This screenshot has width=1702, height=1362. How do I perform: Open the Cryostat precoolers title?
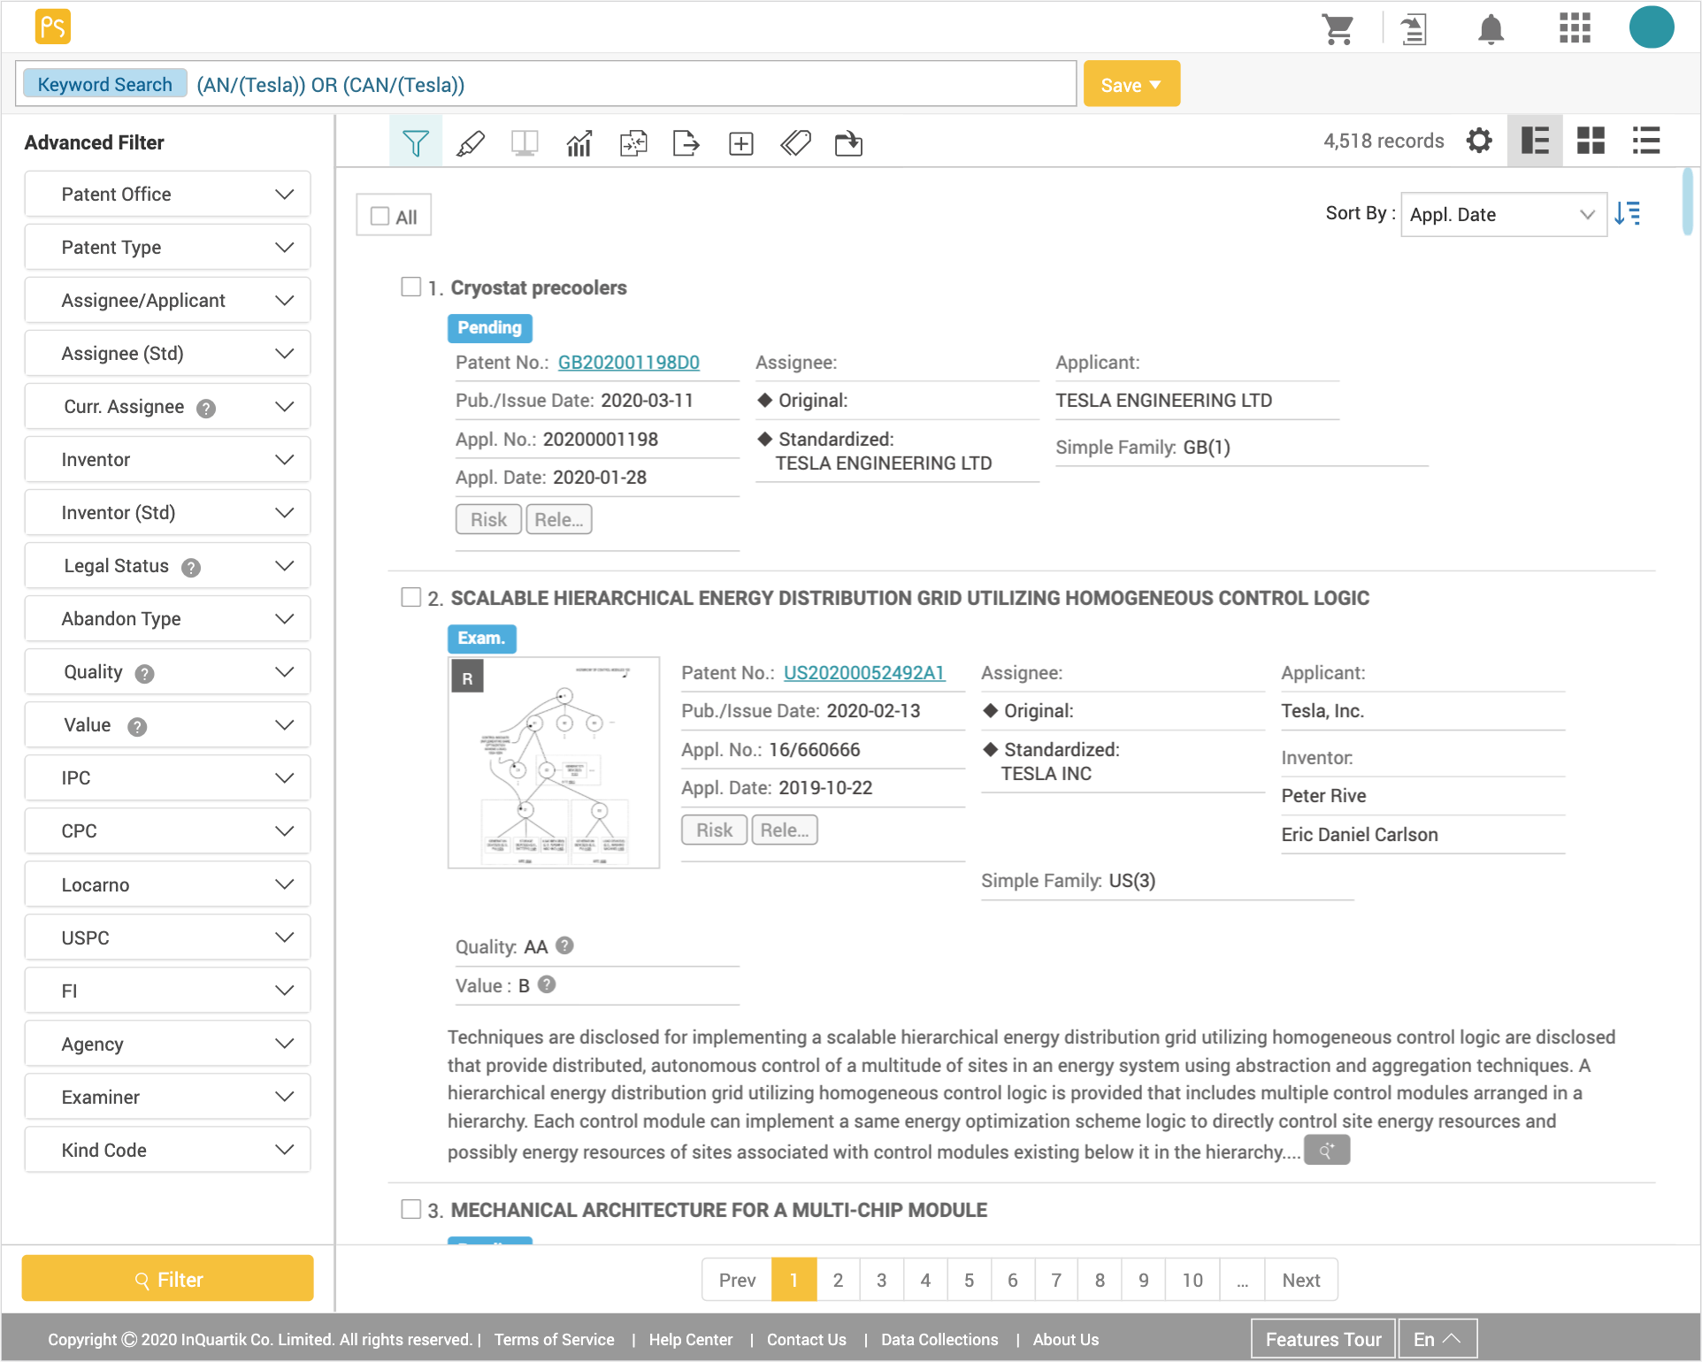click(538, 287)
